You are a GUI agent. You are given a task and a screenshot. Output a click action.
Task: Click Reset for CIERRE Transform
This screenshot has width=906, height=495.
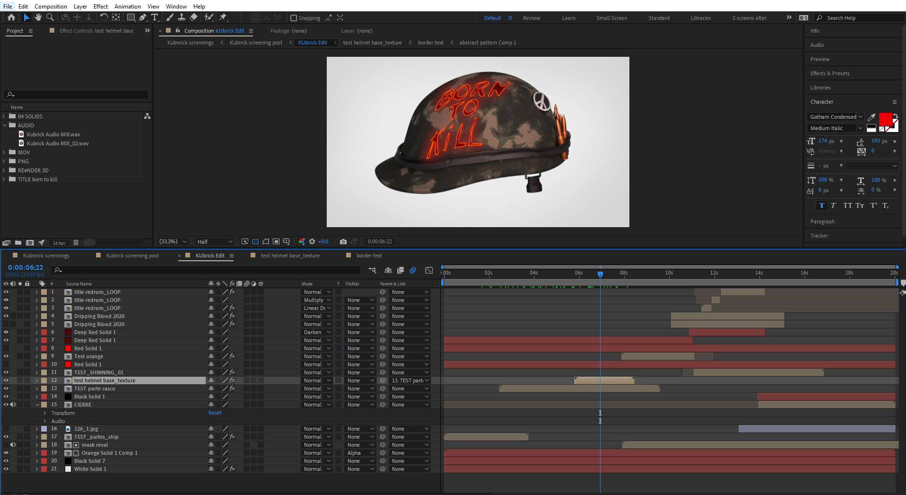click(x=215, y=413)
